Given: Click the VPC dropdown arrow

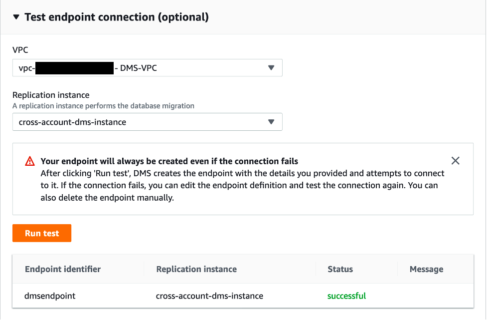Looking at the screenshot, I should [271, 68].
